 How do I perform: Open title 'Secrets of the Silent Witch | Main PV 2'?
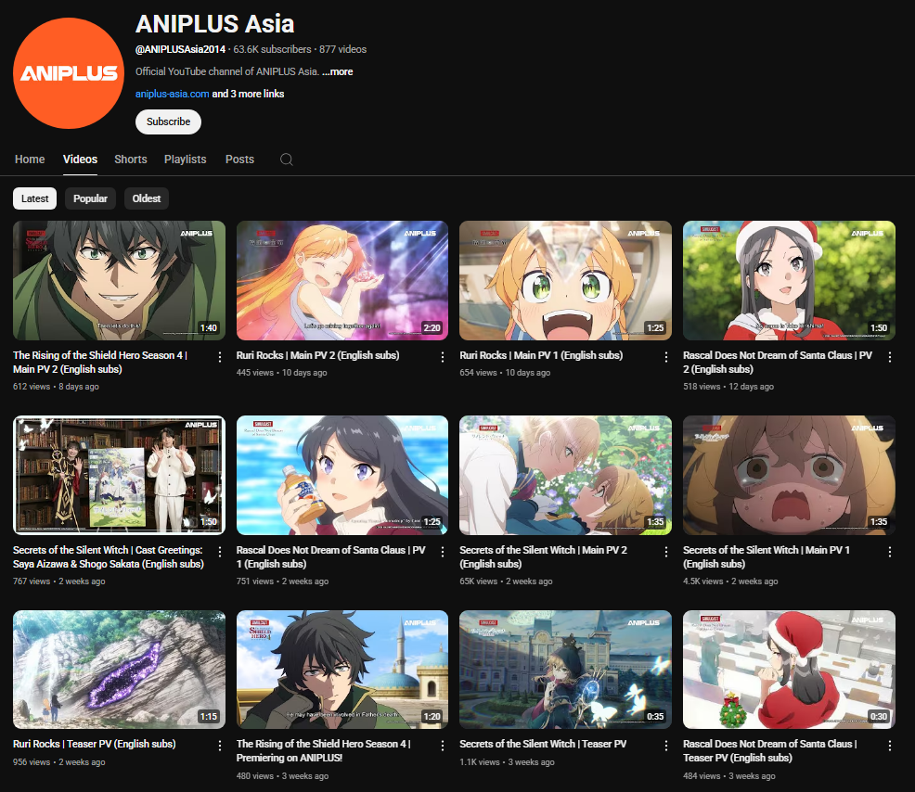[x=543, y=557]
